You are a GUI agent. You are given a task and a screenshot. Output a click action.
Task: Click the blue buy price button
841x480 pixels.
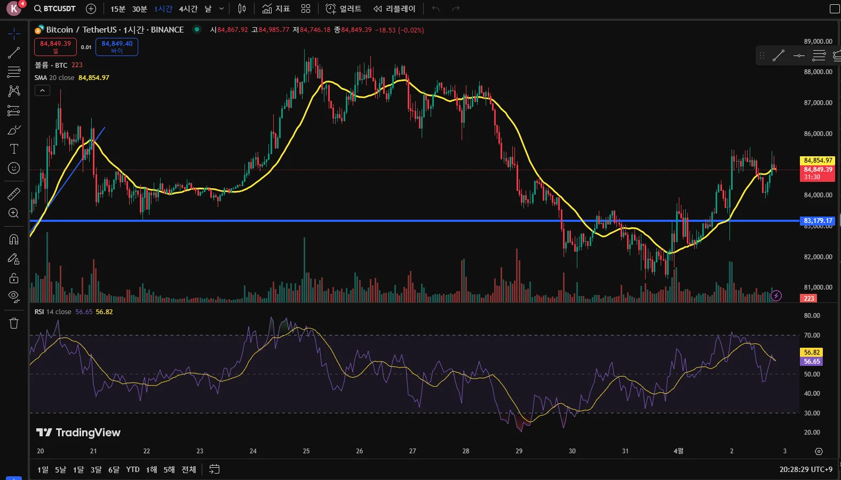click(117, 47)
